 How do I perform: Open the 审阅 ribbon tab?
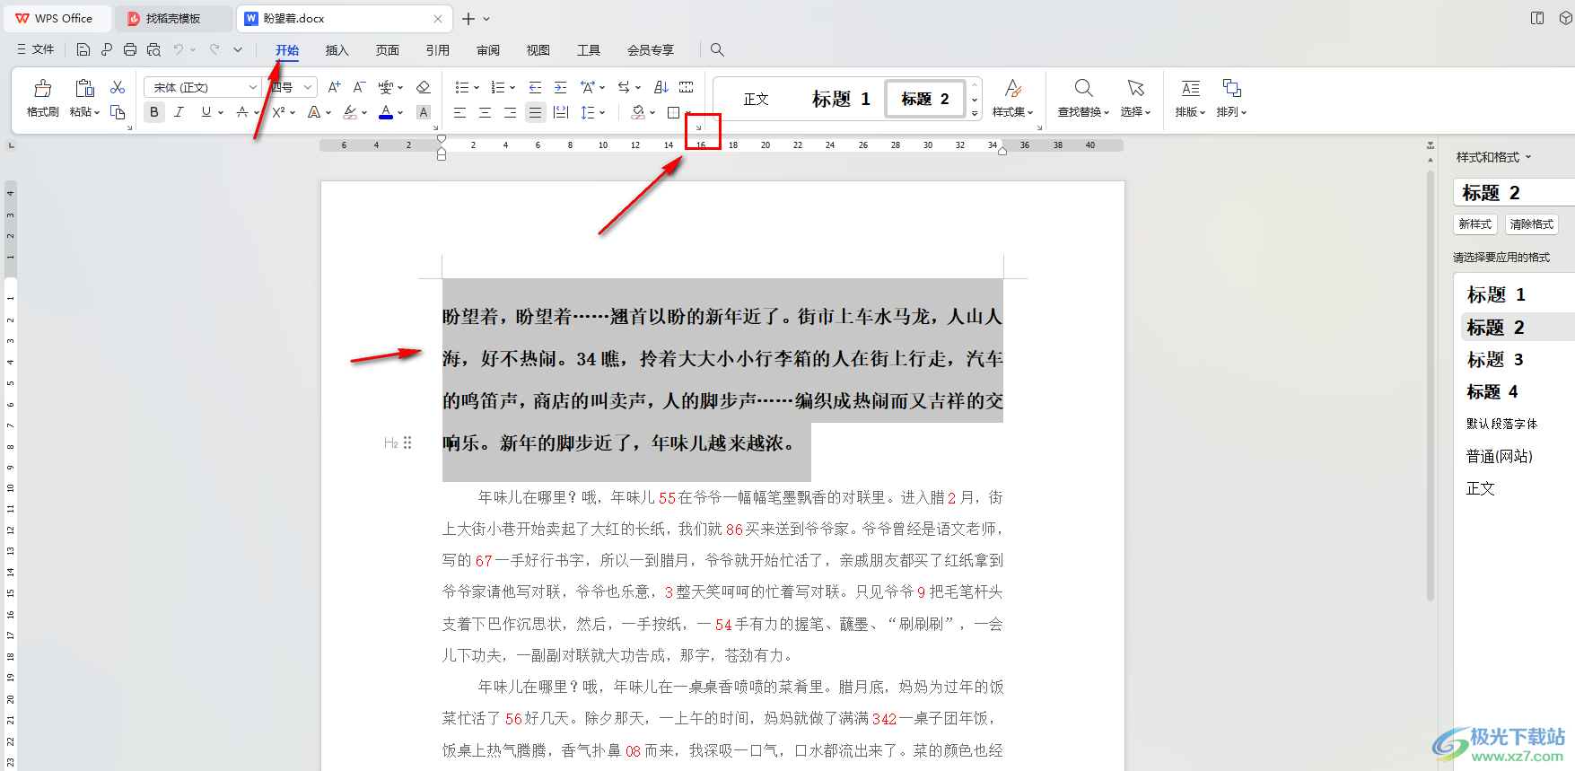click(488, 50)
